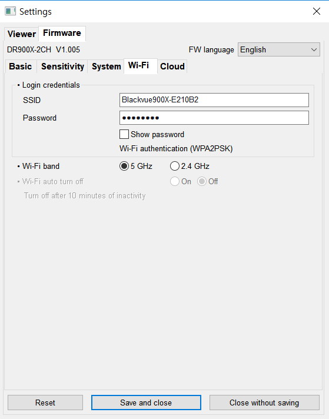The width and height of the screenshot is (329, 419).
Task: Switch to the Viewer tab
Action: 21,34
